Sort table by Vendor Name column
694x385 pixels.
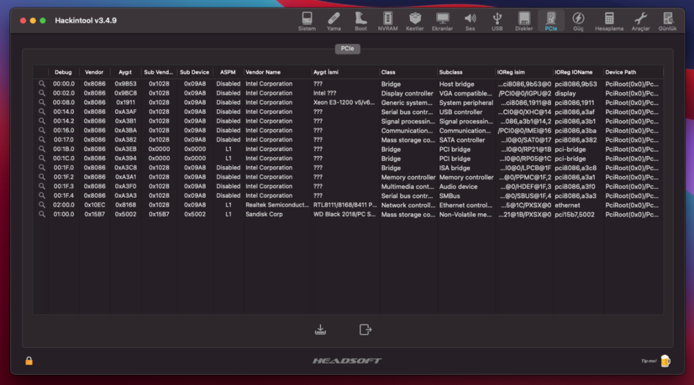277,72
